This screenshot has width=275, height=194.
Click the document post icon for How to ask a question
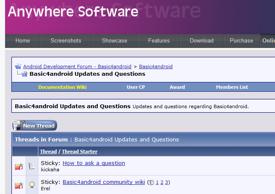pyautogui.click(x=32, y=166)
